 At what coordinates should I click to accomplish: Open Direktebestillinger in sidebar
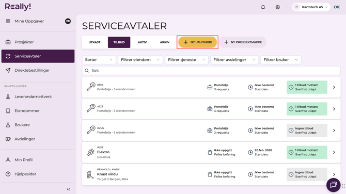38,70
